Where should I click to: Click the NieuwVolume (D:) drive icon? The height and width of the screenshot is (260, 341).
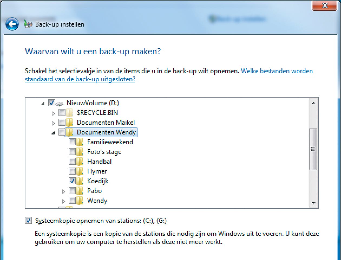(60, 103)
